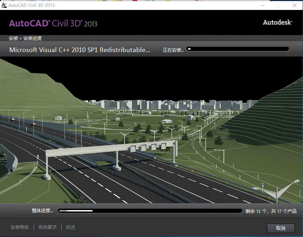Click the Microsoft Visual C++ 2010 SP1 text
The image size is (303, 237).
80,50
